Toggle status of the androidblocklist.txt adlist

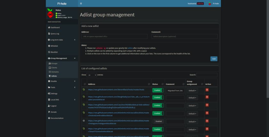(158, 113)
